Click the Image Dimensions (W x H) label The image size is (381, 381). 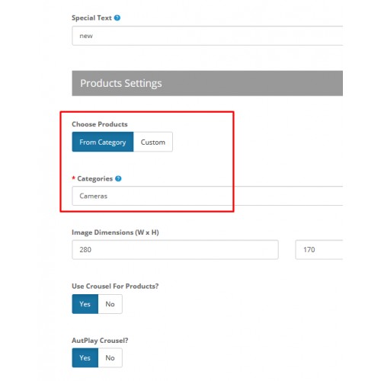pos(115,232)
